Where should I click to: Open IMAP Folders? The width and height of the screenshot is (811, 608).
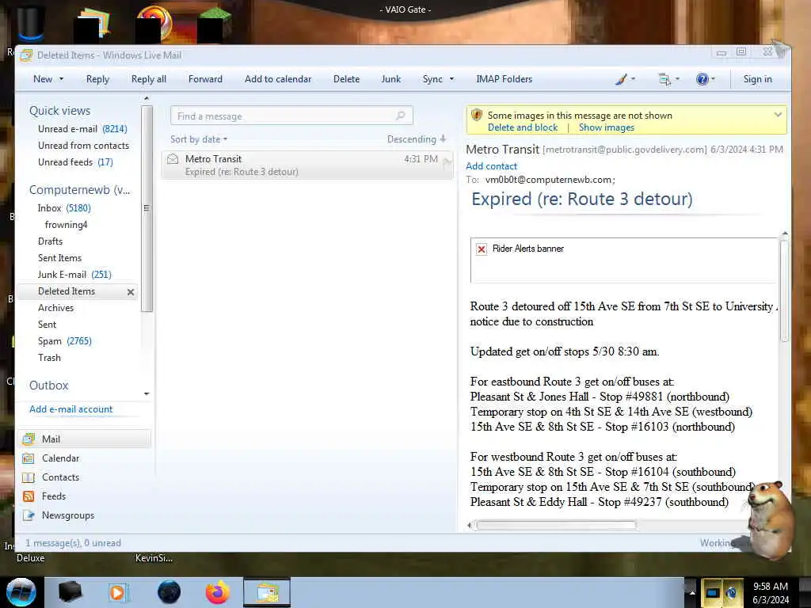(x=504, y=79)
